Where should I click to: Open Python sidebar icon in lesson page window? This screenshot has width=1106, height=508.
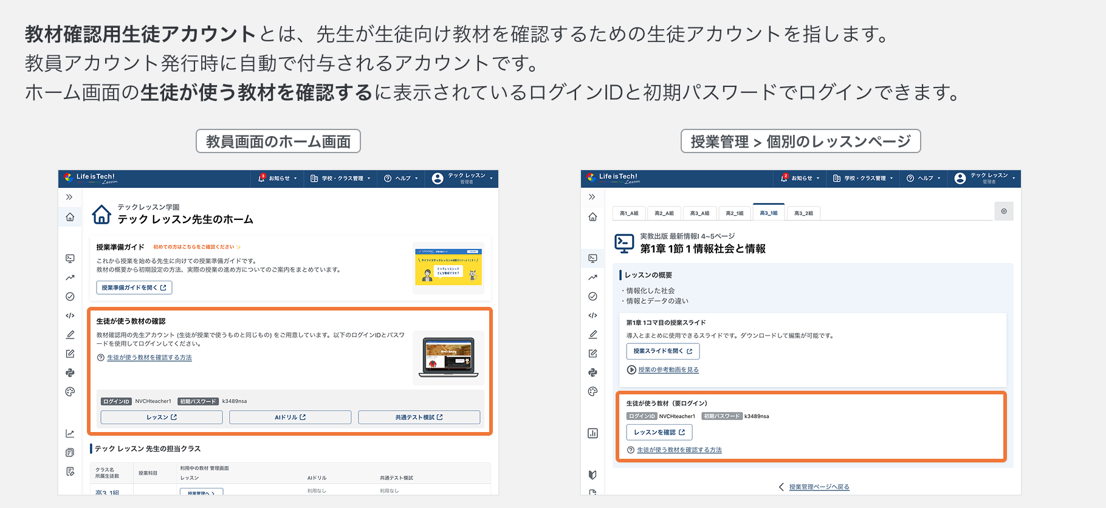tap(592, 372)
